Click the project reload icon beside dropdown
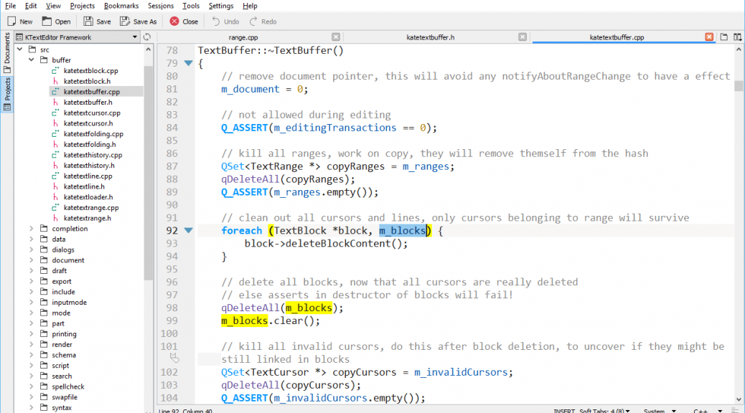The width and height of the screenshot is (745, 413). coord(147,37)
